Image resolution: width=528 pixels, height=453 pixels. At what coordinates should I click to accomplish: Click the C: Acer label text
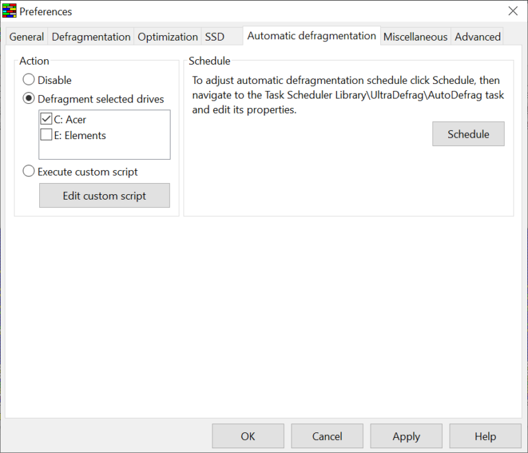tap(70, 119)
